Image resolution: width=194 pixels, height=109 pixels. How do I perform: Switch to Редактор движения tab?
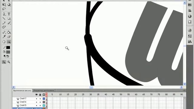[44, 91]
